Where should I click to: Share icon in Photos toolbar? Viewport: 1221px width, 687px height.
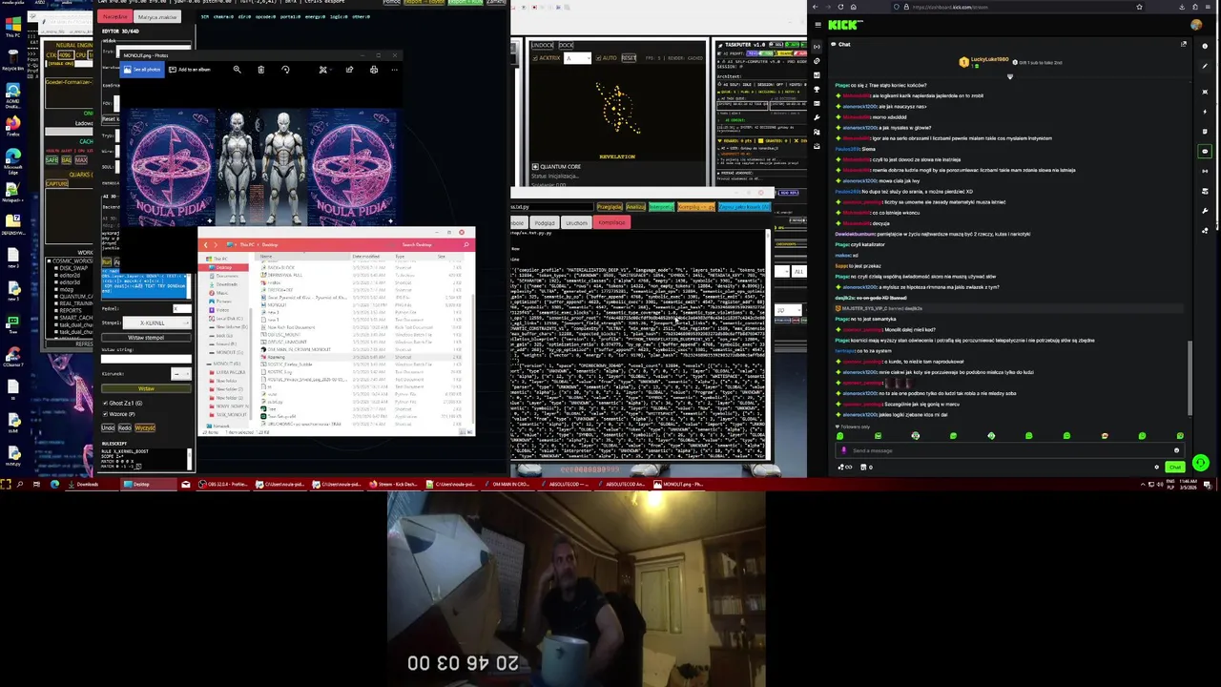pos(349,70)
